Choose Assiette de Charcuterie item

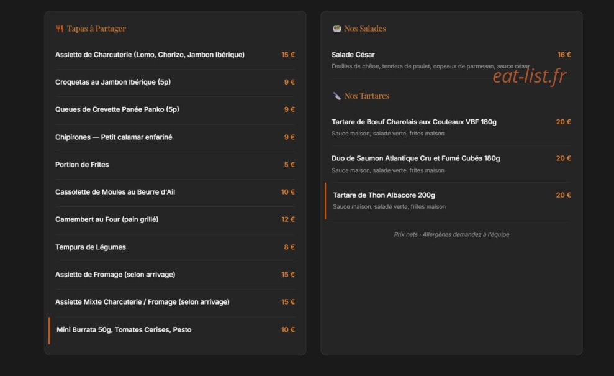[175, 55]
